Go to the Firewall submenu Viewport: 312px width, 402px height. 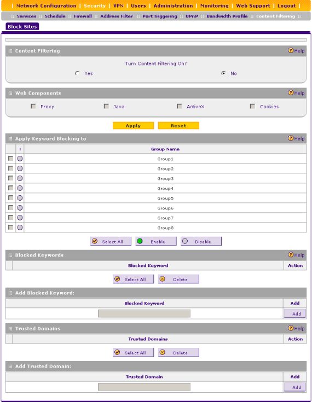(83, 16)
